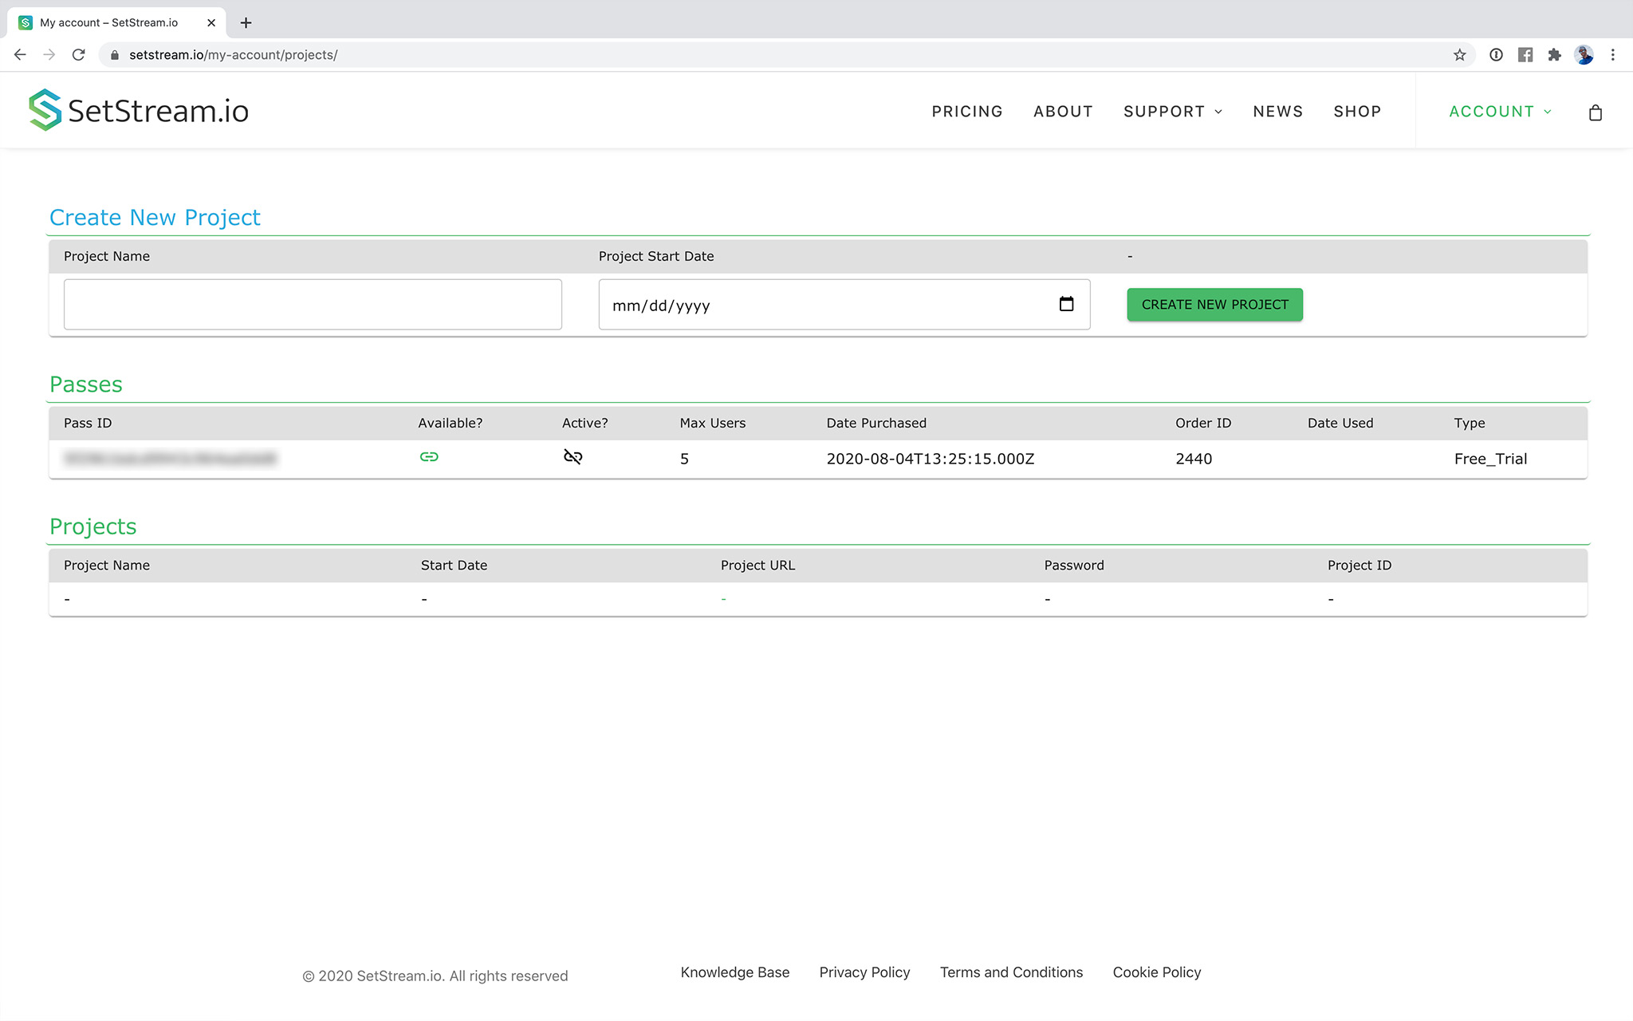Open the shopping bag cart icon
1633x1021 pixels.
pos(1595,112)
